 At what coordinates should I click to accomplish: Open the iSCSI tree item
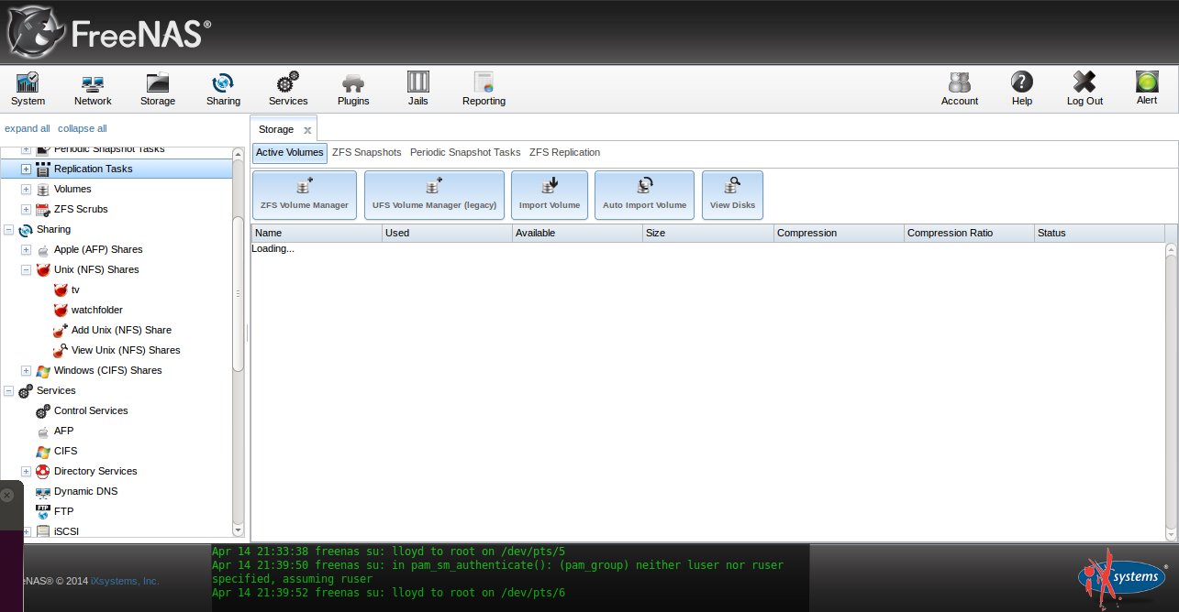pos(66,531)
